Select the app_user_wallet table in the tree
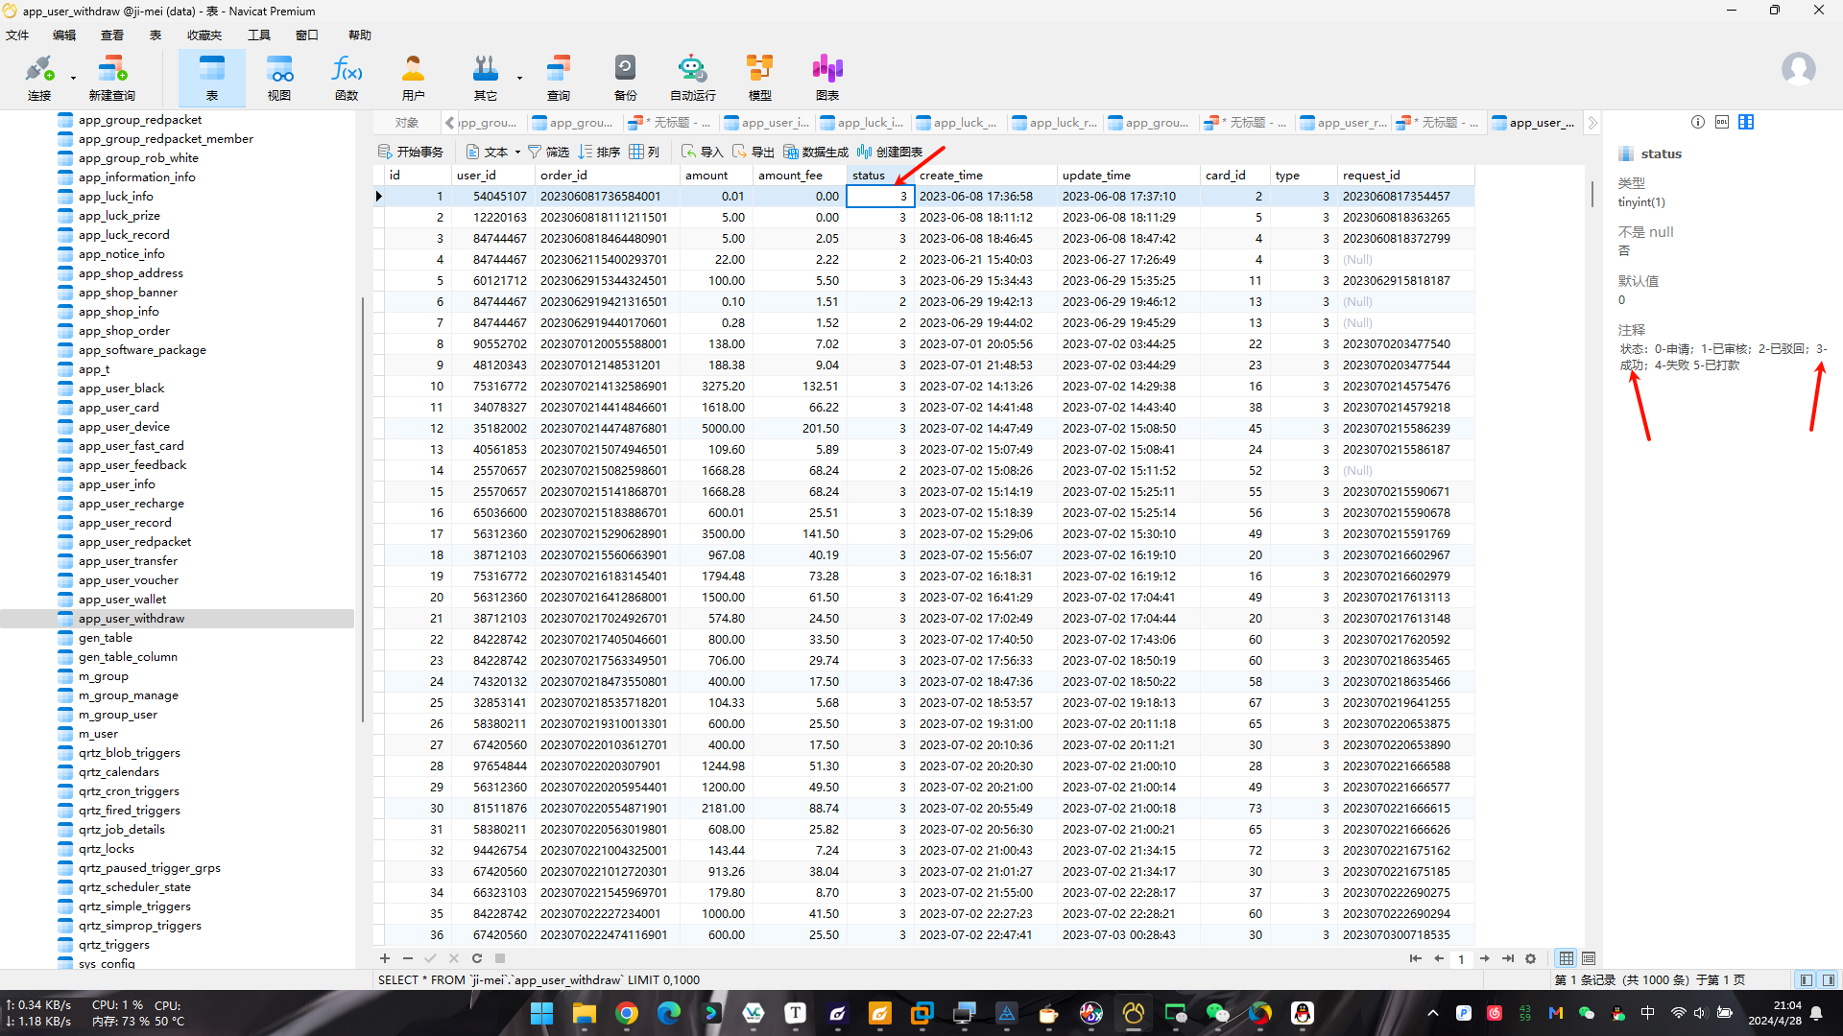Image resolution: width=1843 pixels, height=1036 pixels. tap(122, 600)
